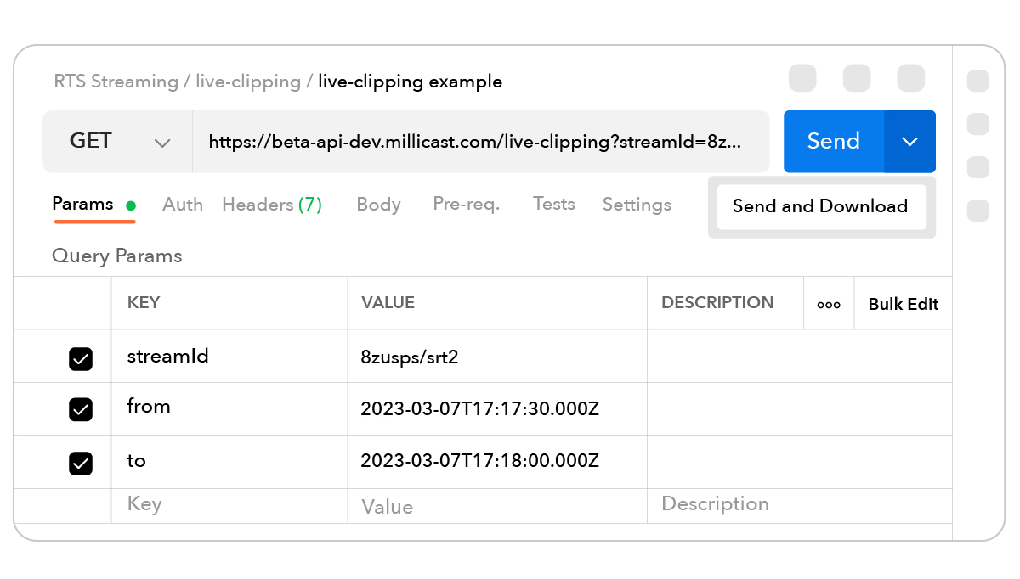
Task: Click the middle square icon at top right
Action: (x=857, y=77)
